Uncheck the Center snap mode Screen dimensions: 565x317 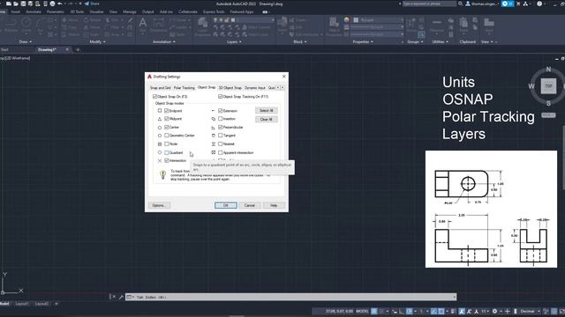167,127
